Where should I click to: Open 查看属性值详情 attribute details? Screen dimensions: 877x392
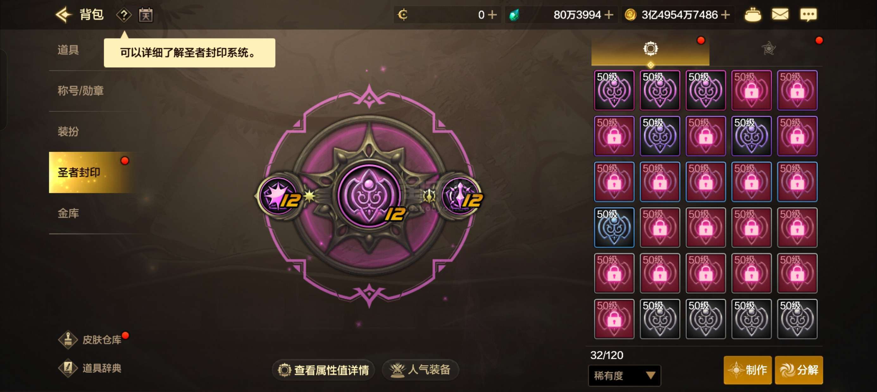coord(323,370)
